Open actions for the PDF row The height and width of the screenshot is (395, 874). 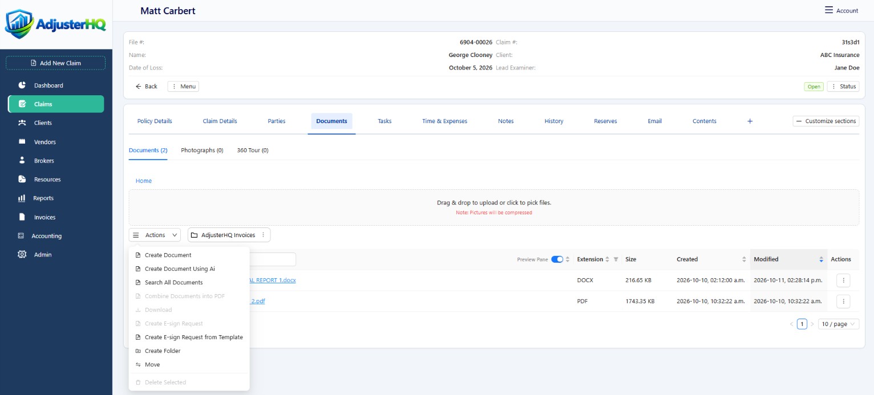(x=843, y=302)
